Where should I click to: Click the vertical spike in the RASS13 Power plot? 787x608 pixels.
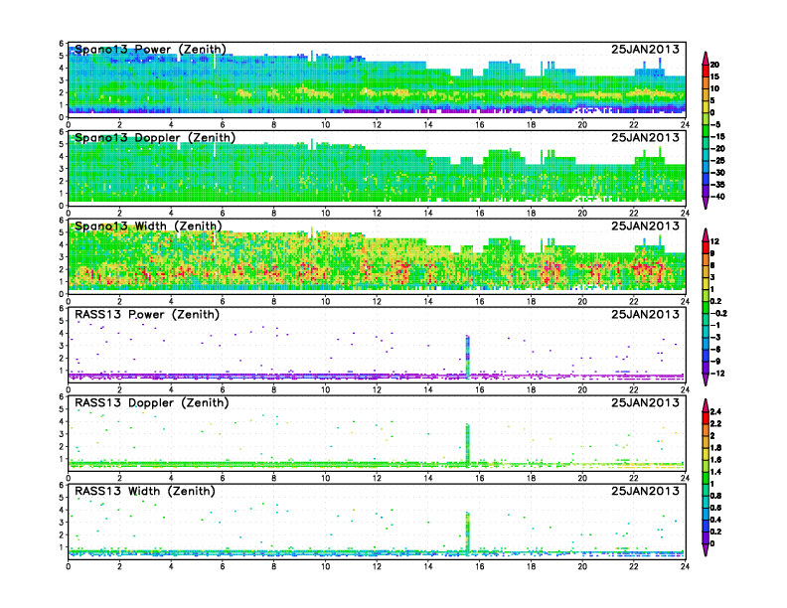(x=467, y=353)
